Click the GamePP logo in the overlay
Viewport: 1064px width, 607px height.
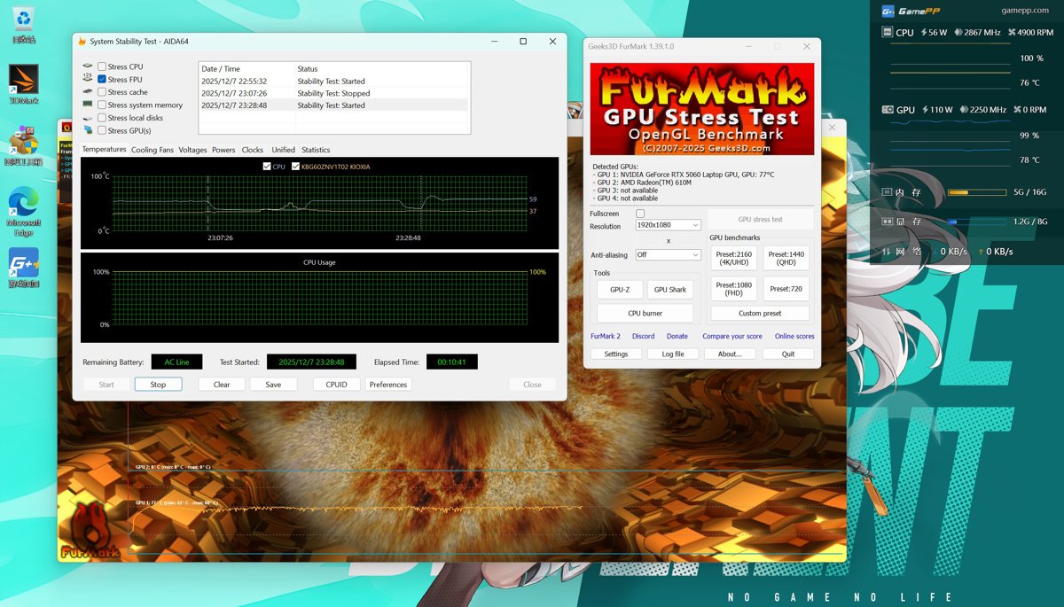(888, 11)
